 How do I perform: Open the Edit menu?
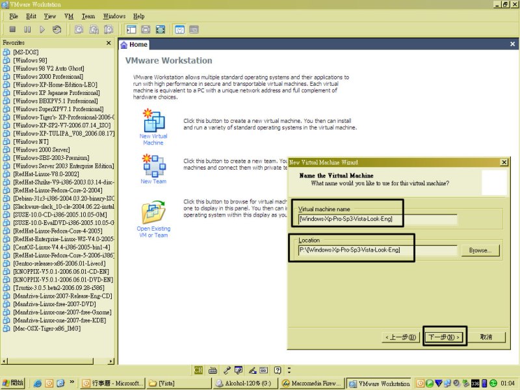click(x=31, y=16)
